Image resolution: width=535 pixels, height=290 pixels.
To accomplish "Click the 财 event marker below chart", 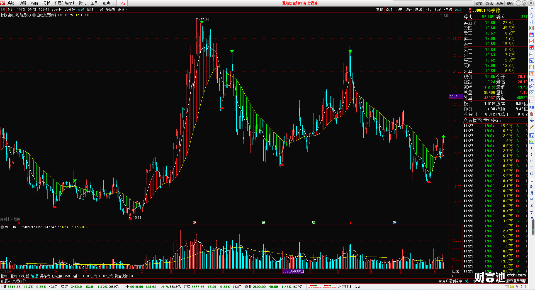I will pyautogui.click(x=395, y=223).
